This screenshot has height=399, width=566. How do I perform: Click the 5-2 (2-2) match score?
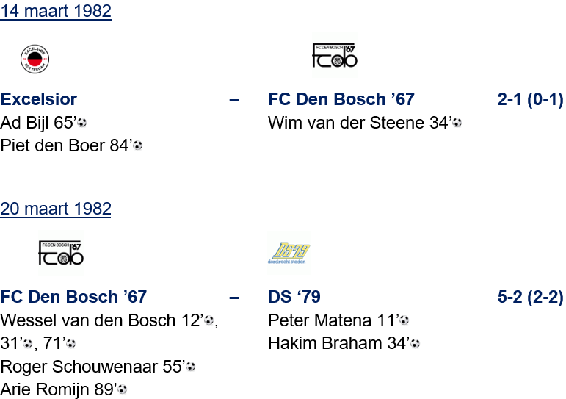[530, 298]
